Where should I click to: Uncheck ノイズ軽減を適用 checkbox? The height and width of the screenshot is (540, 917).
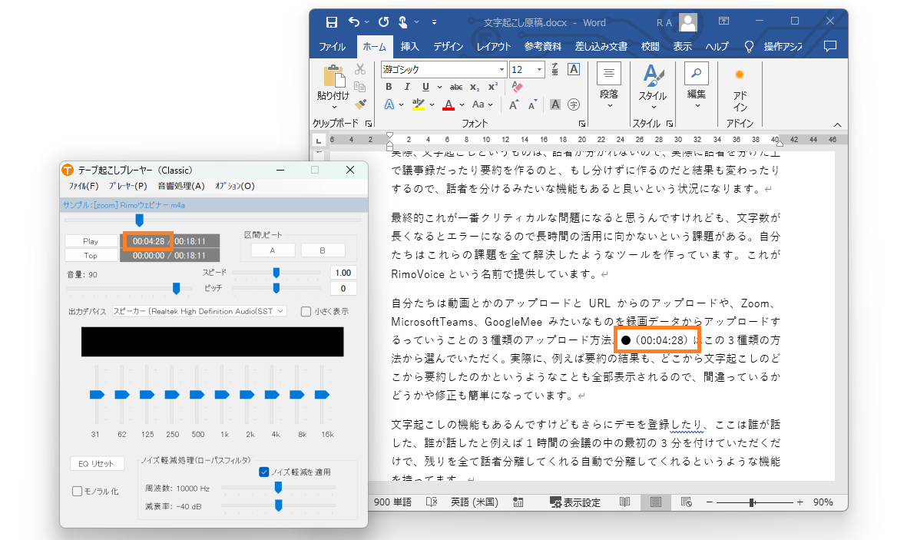[264, 472]
